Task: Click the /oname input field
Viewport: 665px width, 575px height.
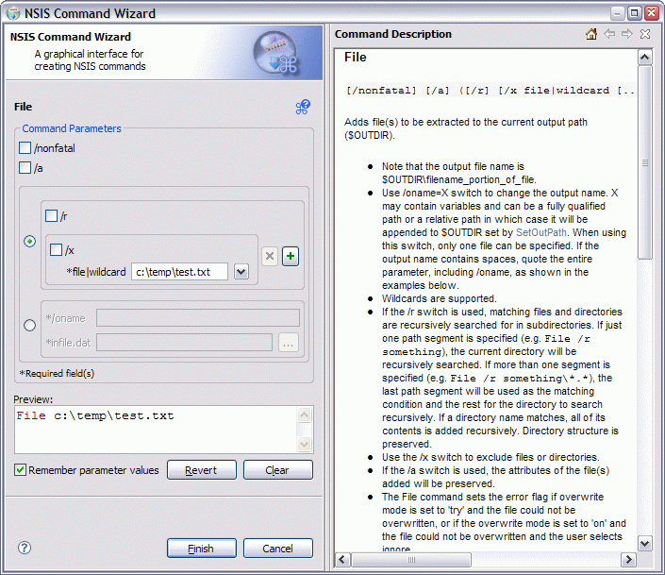Action: 198,318
